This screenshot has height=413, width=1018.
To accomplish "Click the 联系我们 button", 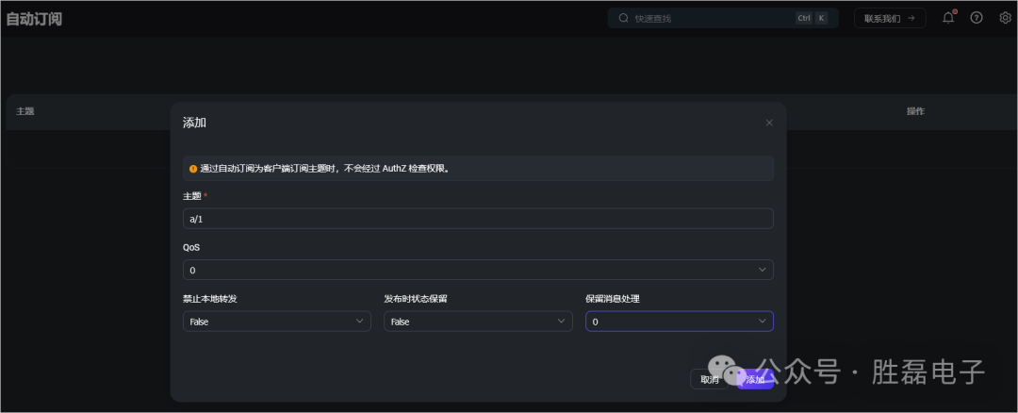I will pyautogui.click(x=890, y=18).
